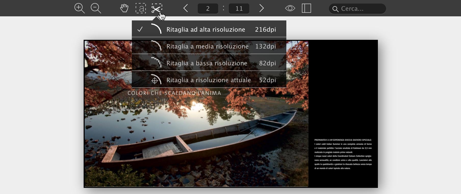Select the text selection tool
The image size is (461, 194).
coord(140,8)
